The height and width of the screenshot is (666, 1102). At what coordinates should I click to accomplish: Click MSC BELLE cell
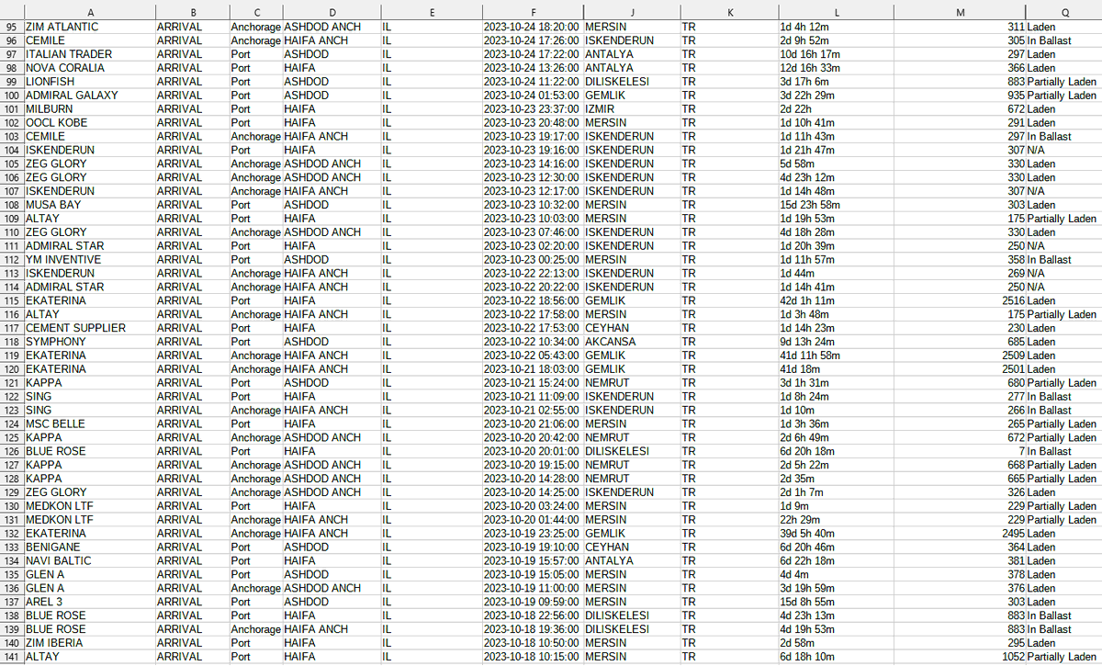point(90,424)
